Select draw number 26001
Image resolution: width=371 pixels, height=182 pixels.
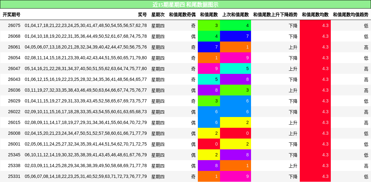point(14,144)
